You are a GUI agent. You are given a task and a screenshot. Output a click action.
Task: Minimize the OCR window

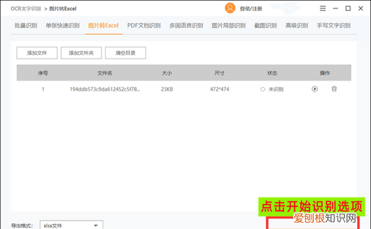pos(335,9)
